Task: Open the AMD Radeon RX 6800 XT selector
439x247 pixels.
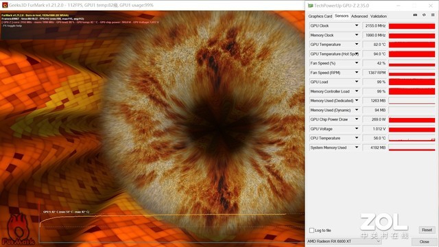Action: coord(344,241)
